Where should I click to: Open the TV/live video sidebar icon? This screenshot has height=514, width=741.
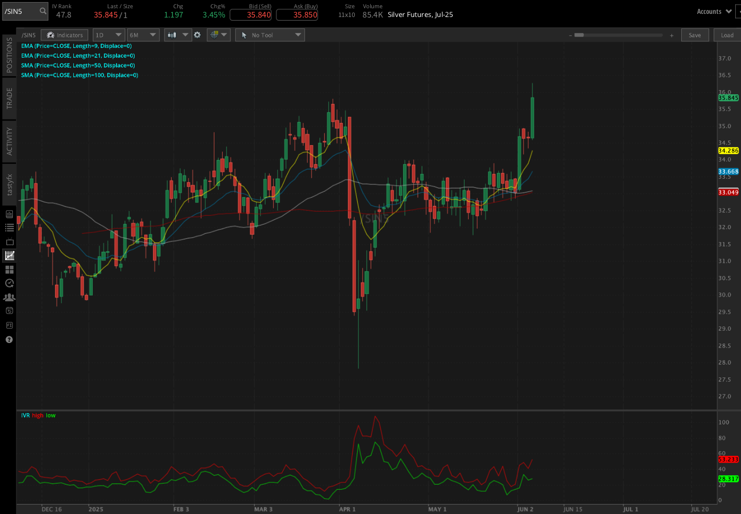point(9,241)
